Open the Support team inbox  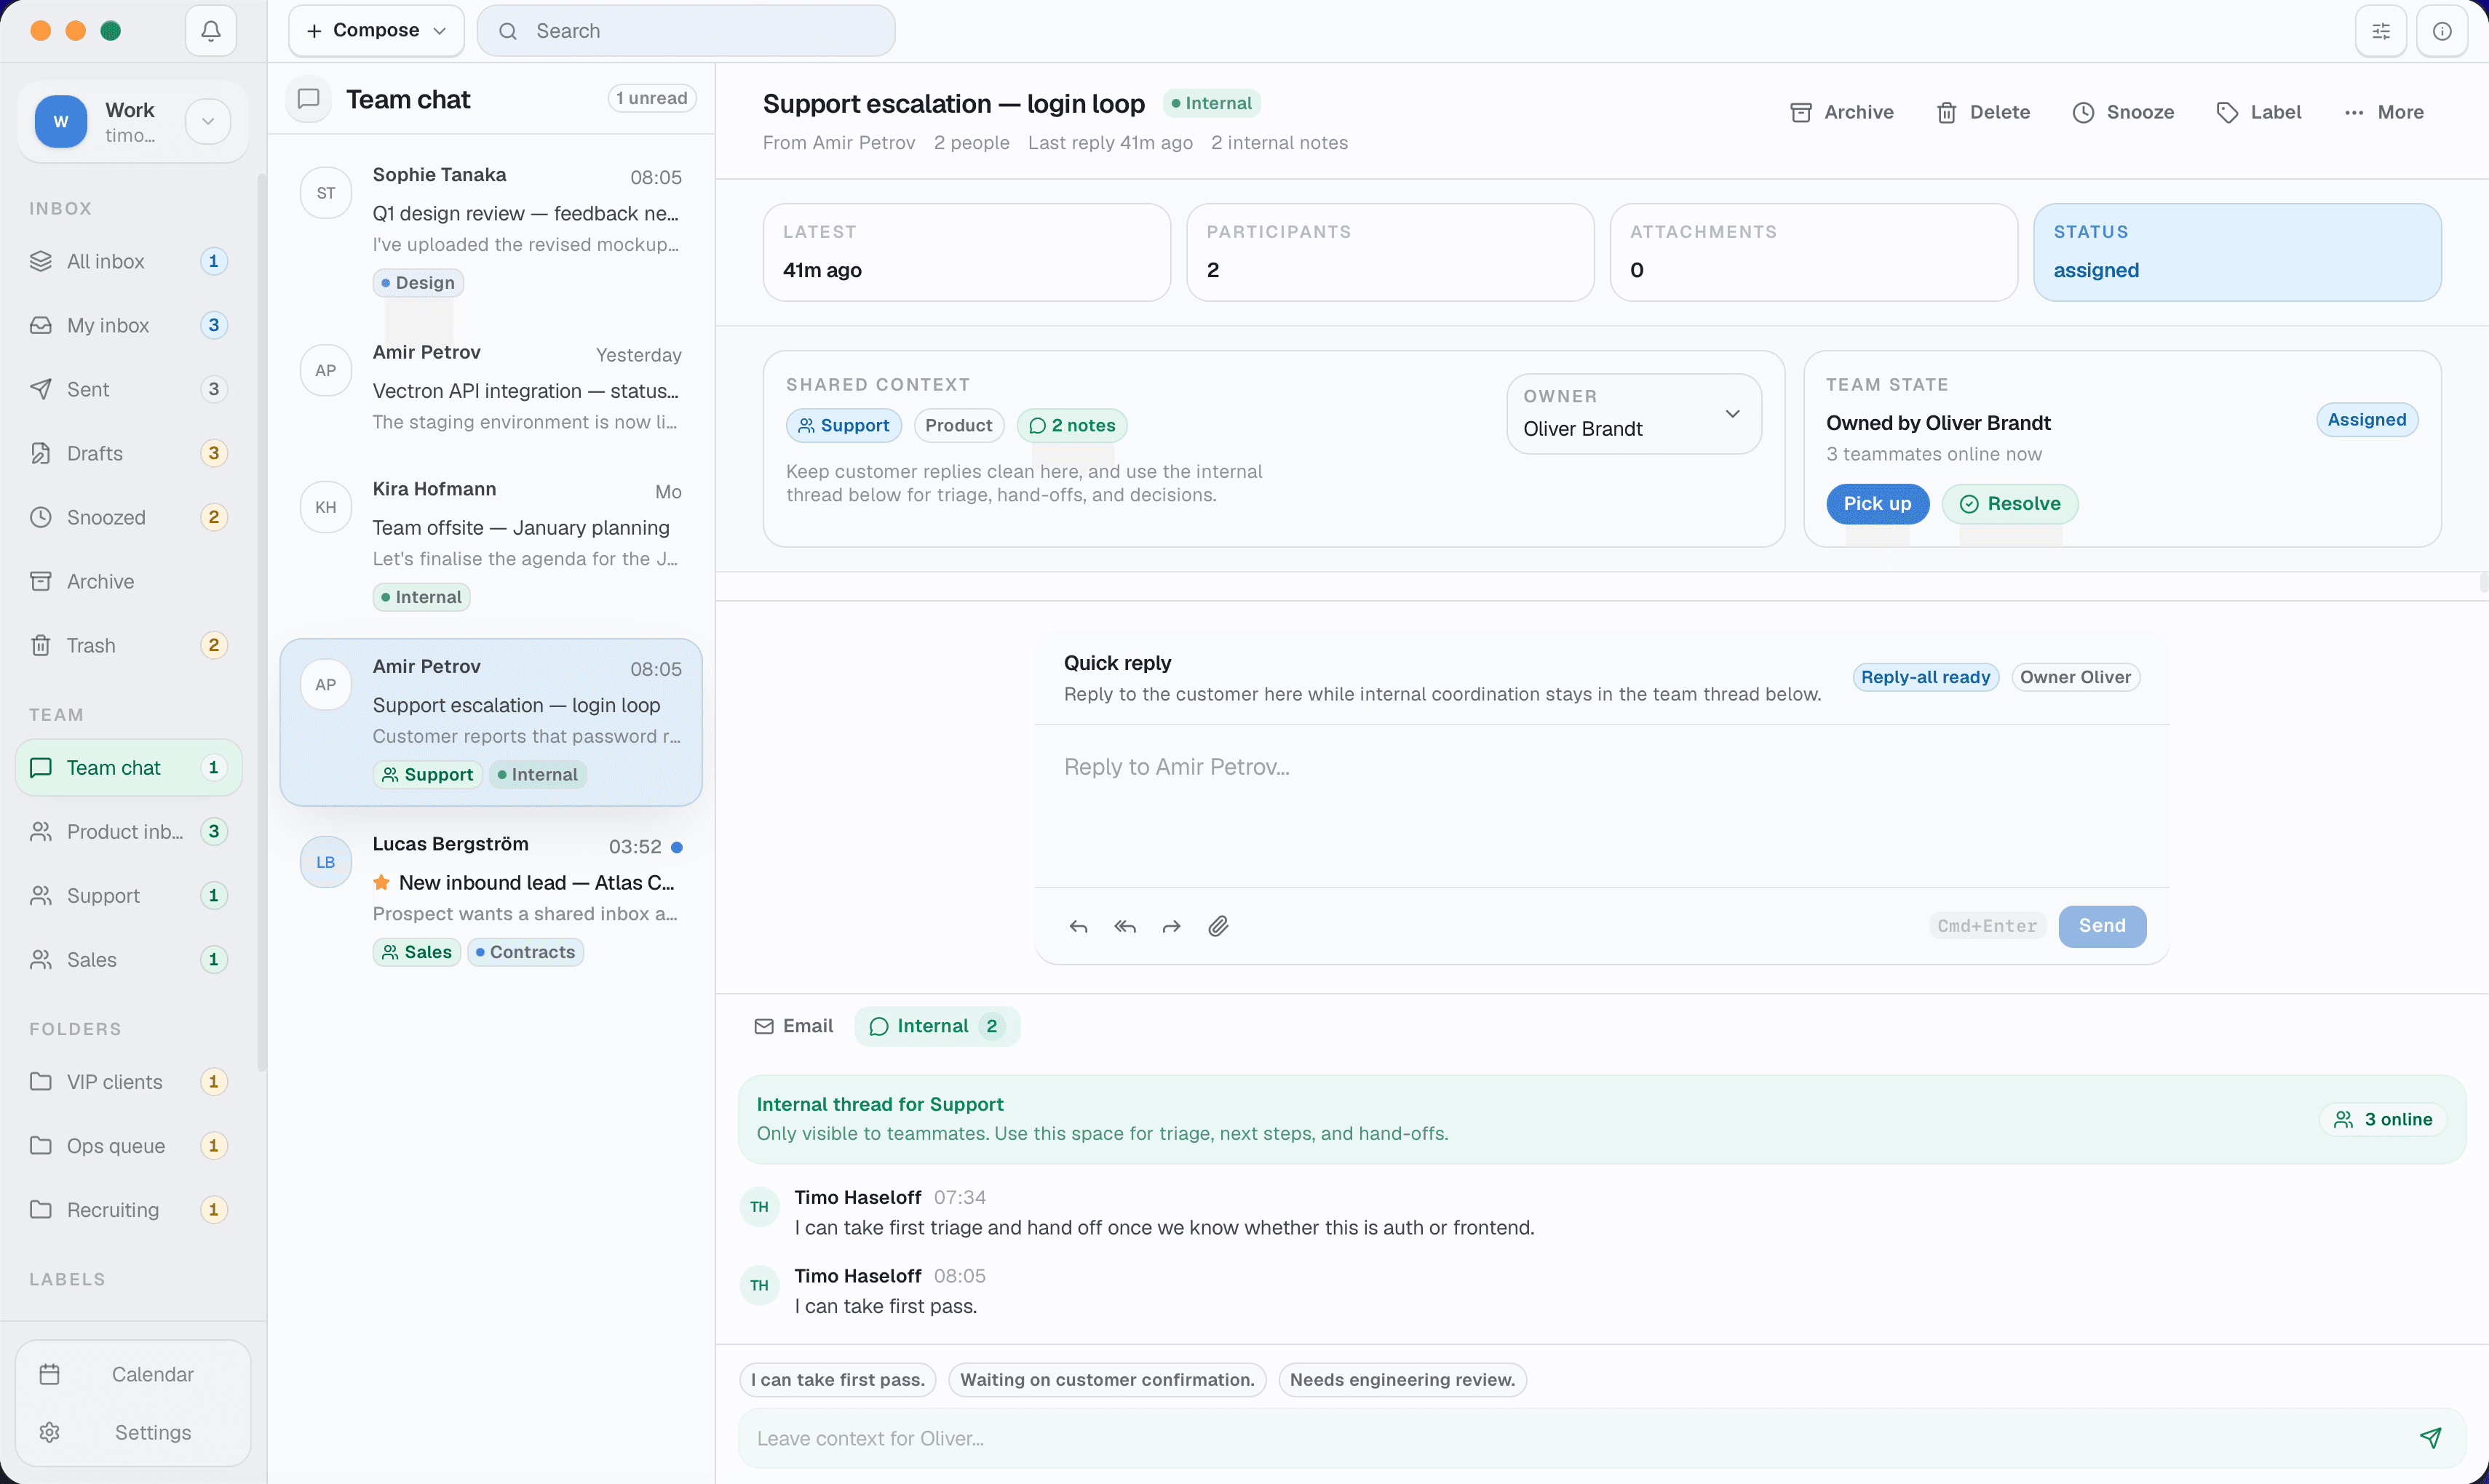tap(129, 895)
